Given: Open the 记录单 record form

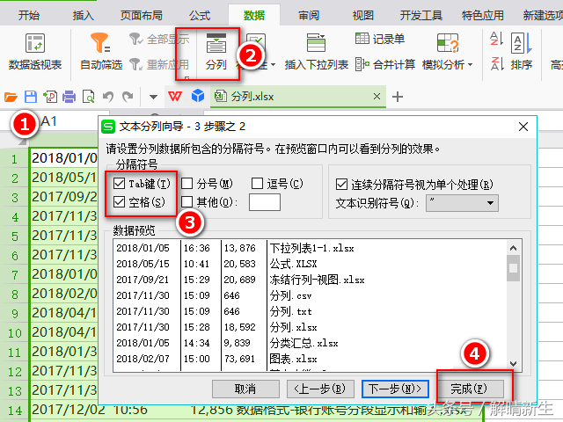Looking at the screenshot, I should point(380,39).
